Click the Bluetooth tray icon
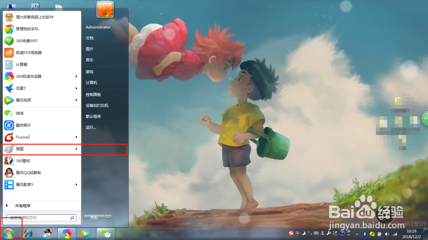Viewport: 428px width, 240px height. [x=364, y=234]
